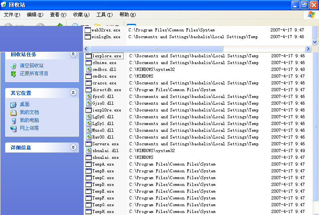
Task: Open the 查看(V) menu
Action: coord(58,15)
